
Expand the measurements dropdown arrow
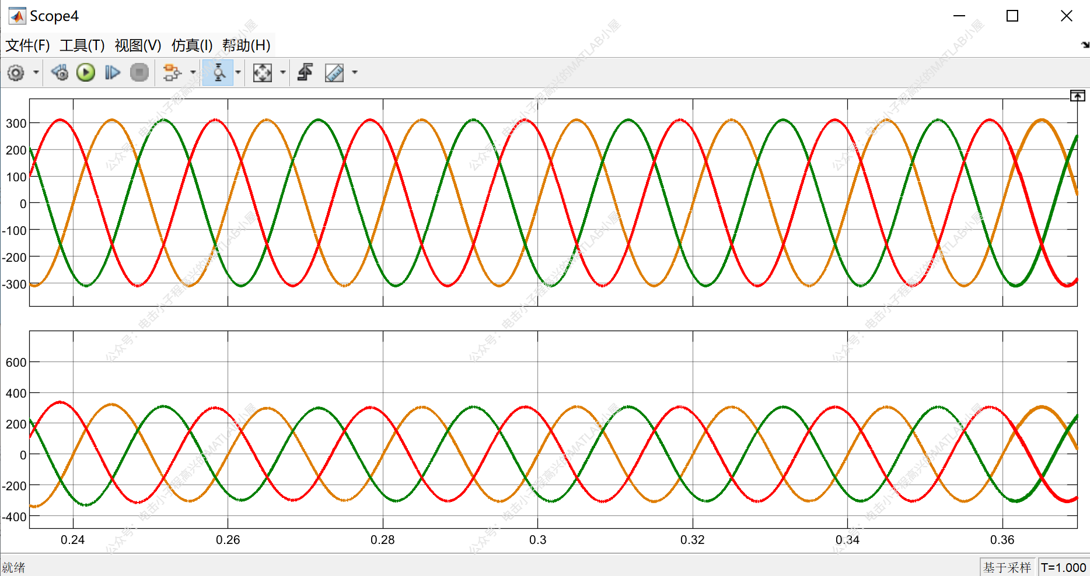tap(355, 73)
